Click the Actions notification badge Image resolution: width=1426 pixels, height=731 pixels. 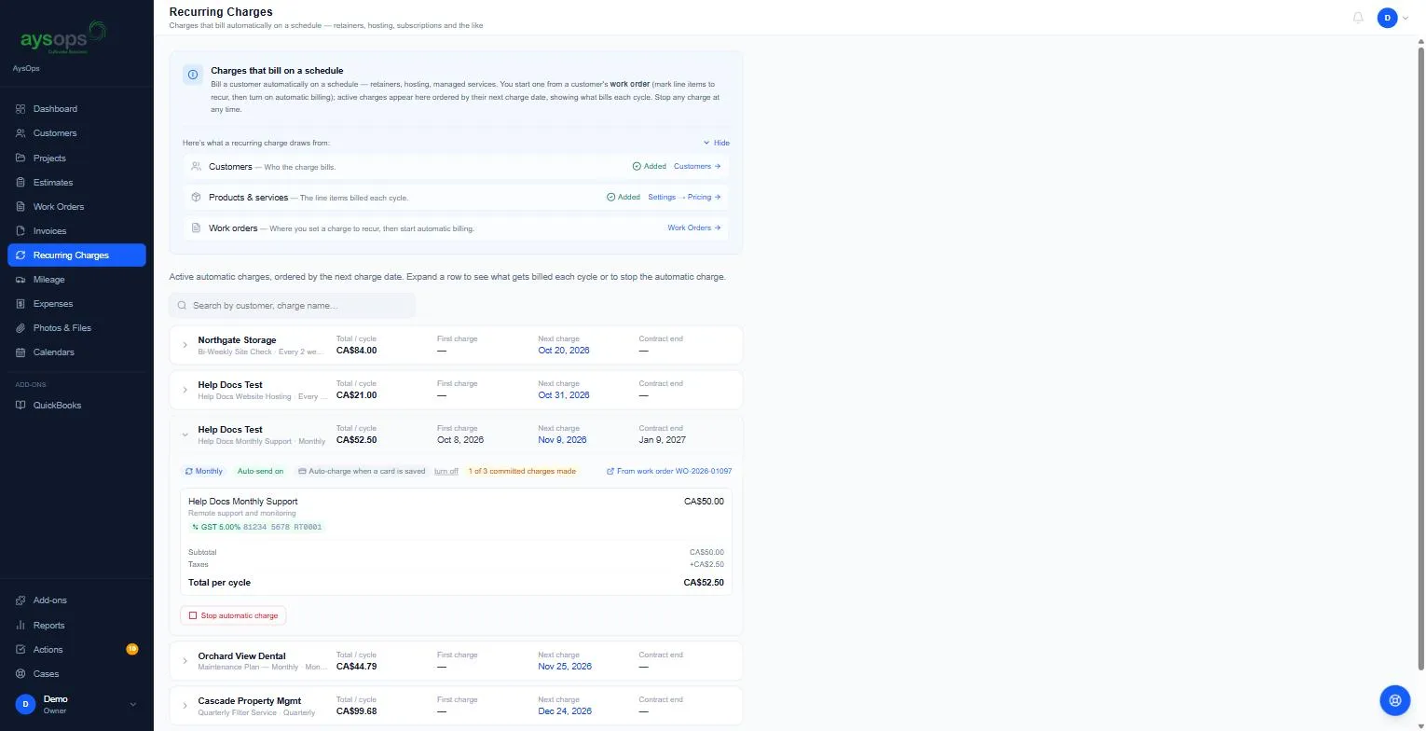132,649
